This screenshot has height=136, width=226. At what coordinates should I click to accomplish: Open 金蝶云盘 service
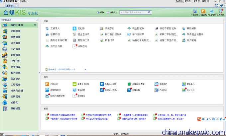(x=134, y=90)
